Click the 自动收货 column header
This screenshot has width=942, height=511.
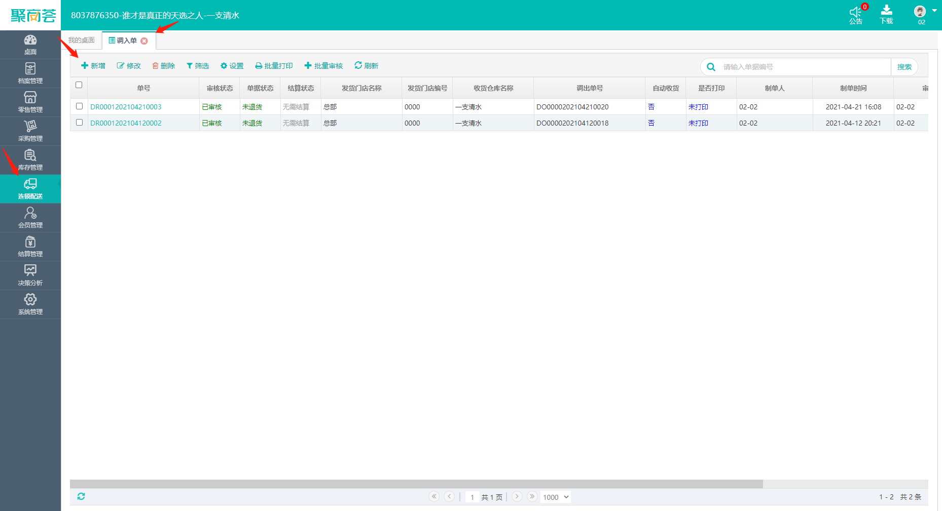(x=666, y=88)
